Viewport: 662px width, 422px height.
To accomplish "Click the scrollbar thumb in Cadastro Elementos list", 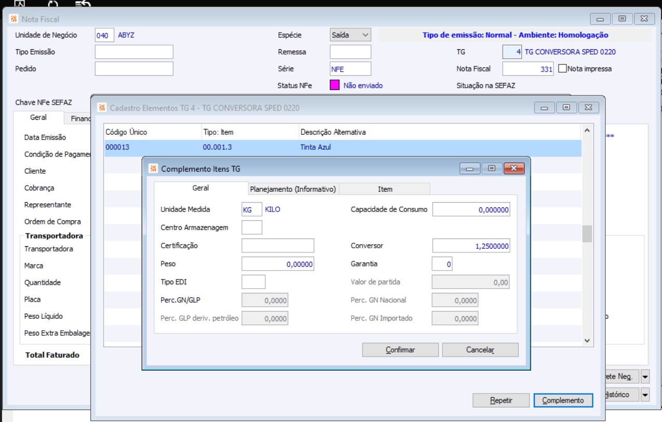I will (x=587, y=234).
